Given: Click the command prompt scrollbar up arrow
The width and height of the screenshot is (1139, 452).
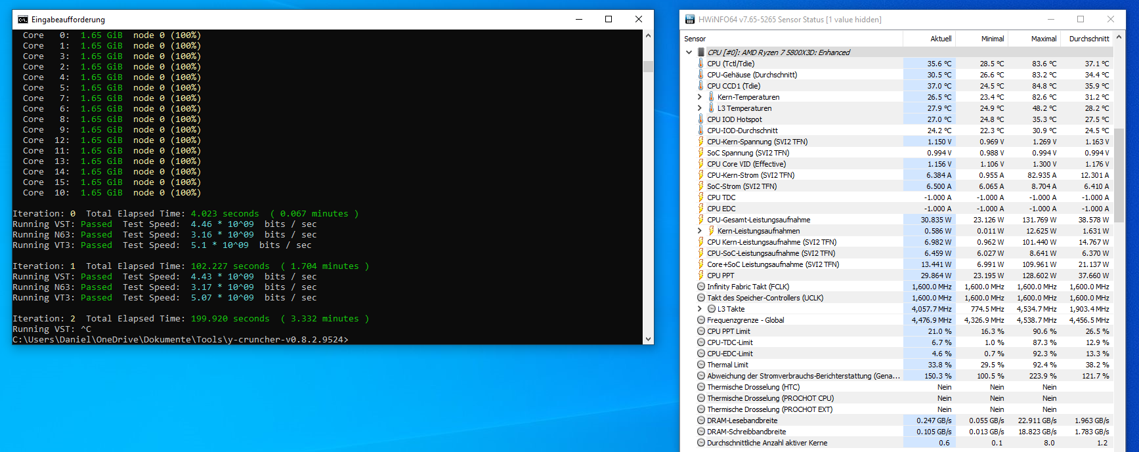Looking at the screenshot, I should [x=648, y=35].
